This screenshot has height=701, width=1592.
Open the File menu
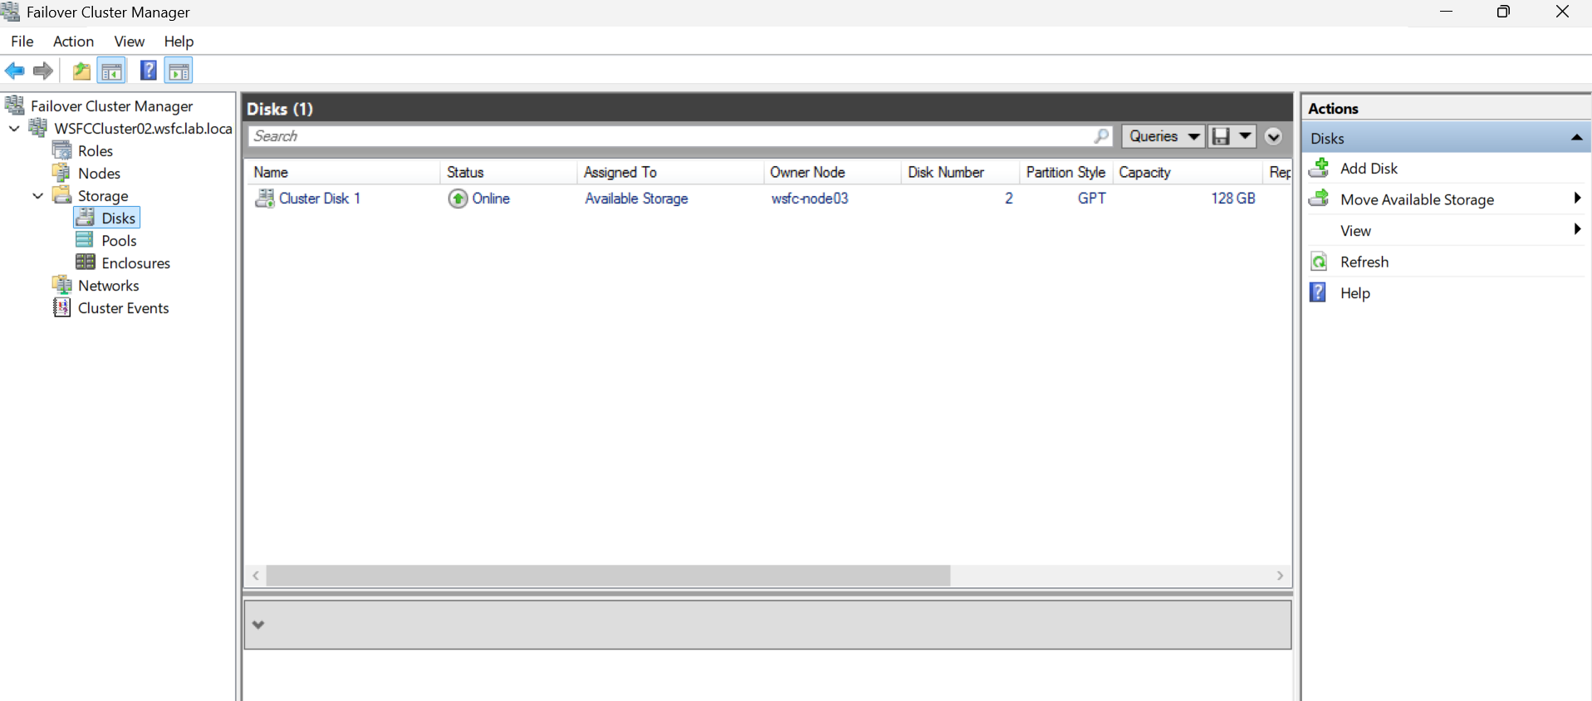point(22,42)
